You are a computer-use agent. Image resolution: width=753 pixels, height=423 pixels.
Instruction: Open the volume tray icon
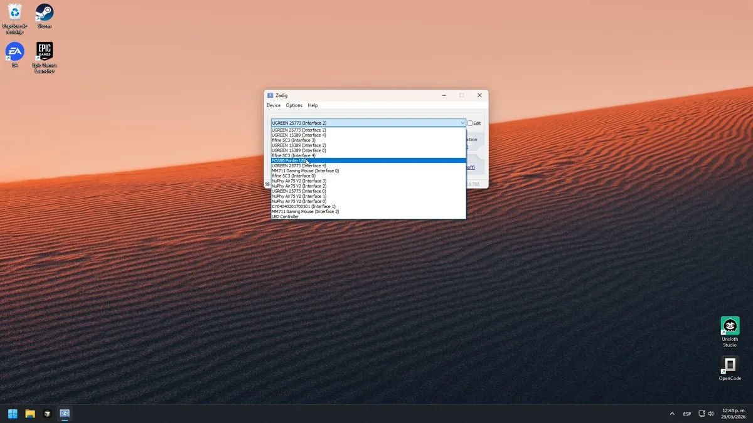[711, 414]
